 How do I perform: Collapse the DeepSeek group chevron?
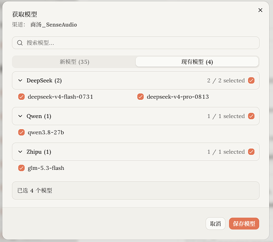coord(20,80)
